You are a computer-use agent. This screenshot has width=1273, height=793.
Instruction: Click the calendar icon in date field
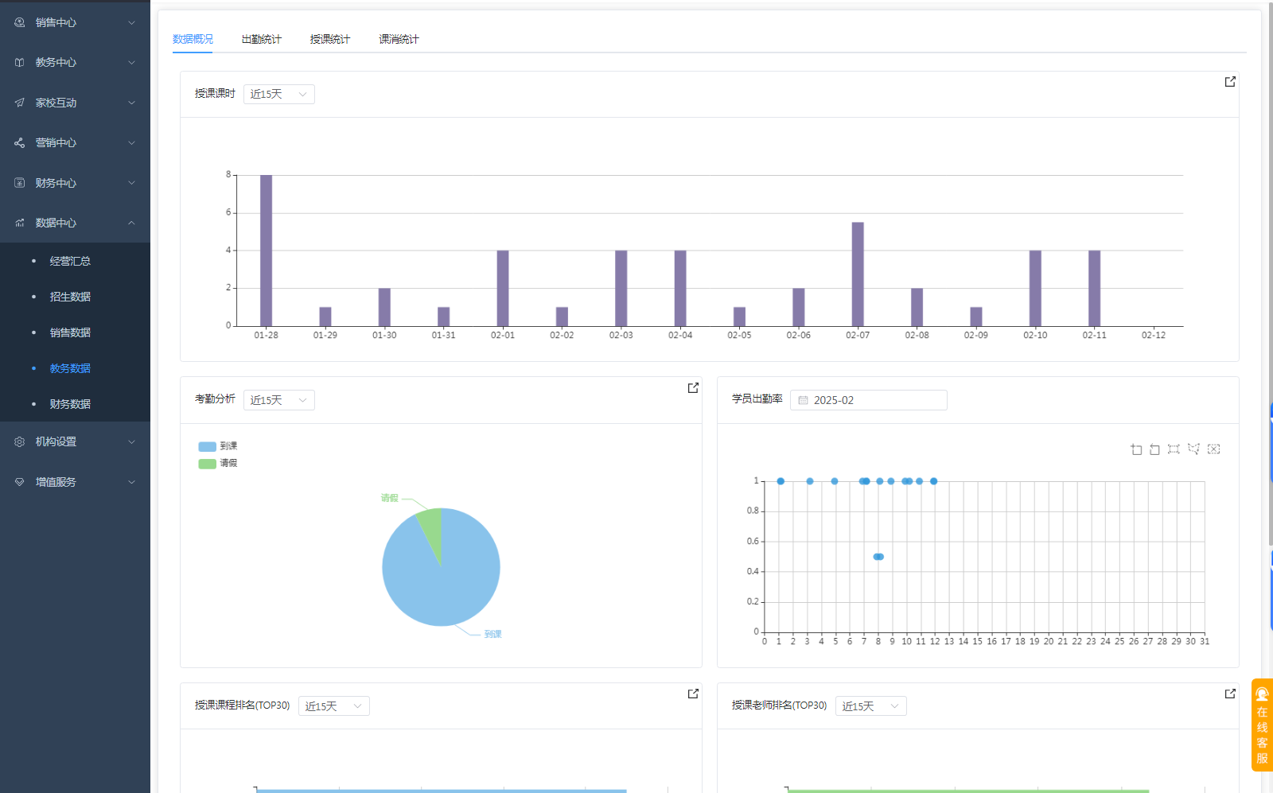coord(803,400)
